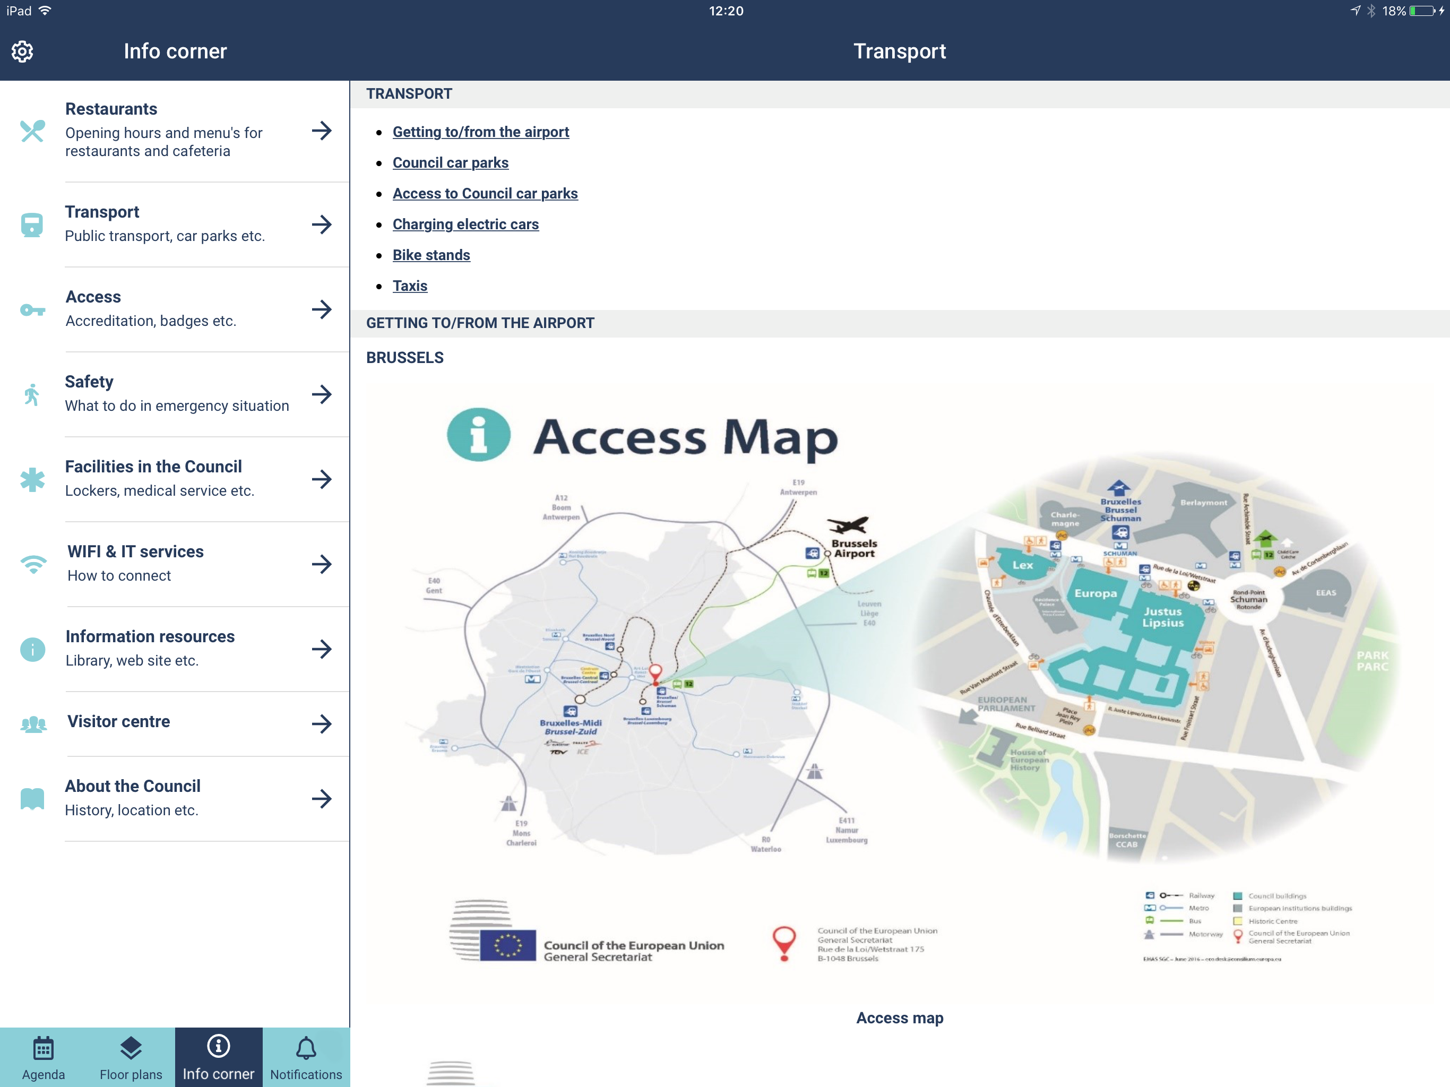
Task: Tap the Brussels Airport plane icon on map
Action: (848, 525)
